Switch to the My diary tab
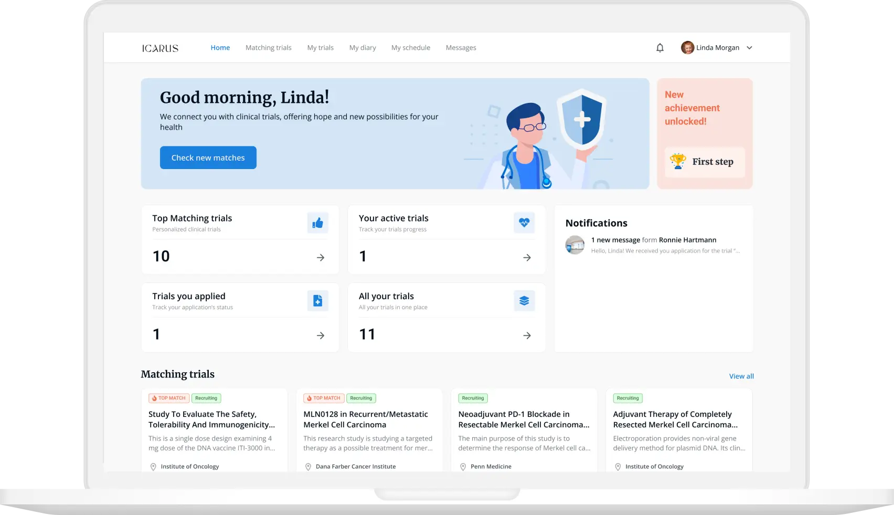 [x=363, y=48]
